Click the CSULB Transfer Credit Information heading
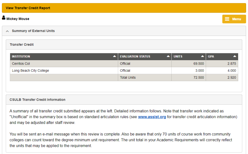Viewport: 248px width, 154px height. [37, 100]
